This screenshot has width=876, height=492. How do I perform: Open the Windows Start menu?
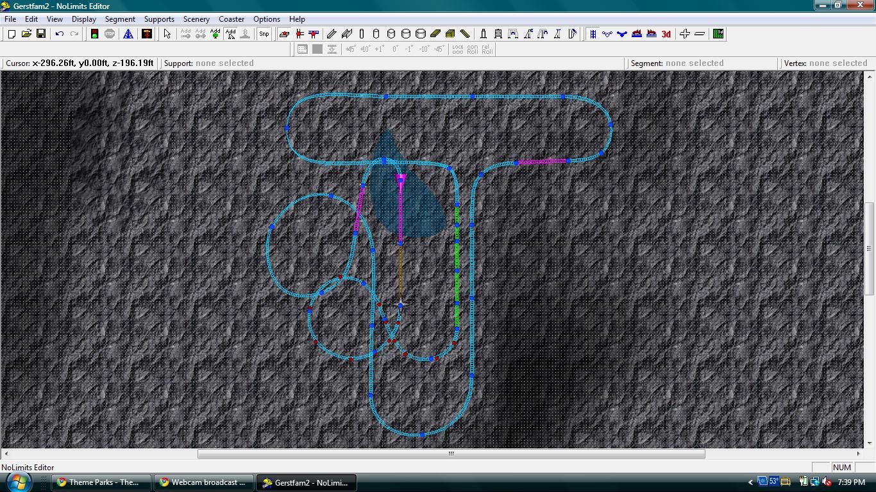pyautogui.click(x=17, y=482)
